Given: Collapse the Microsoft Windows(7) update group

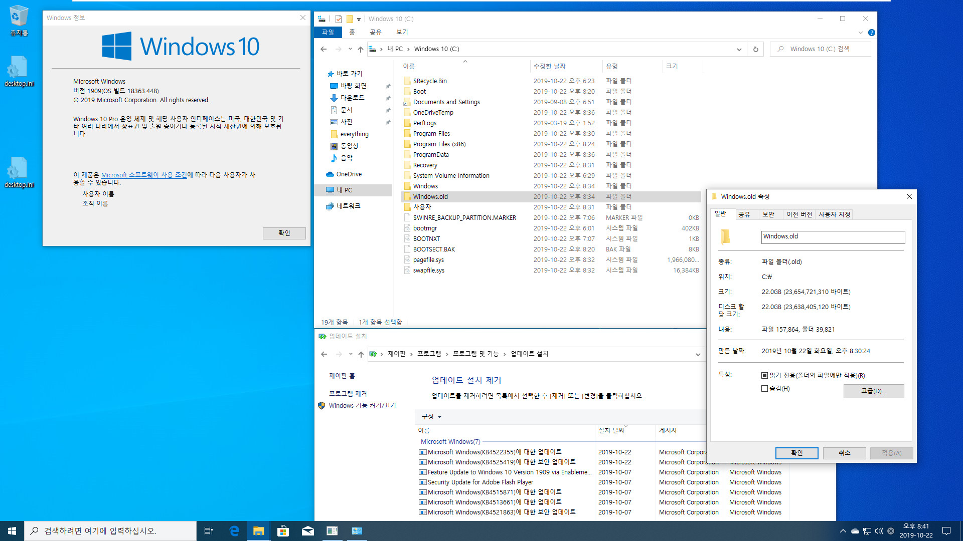Looking at the screenshot, I should click(x=450, y=442).
